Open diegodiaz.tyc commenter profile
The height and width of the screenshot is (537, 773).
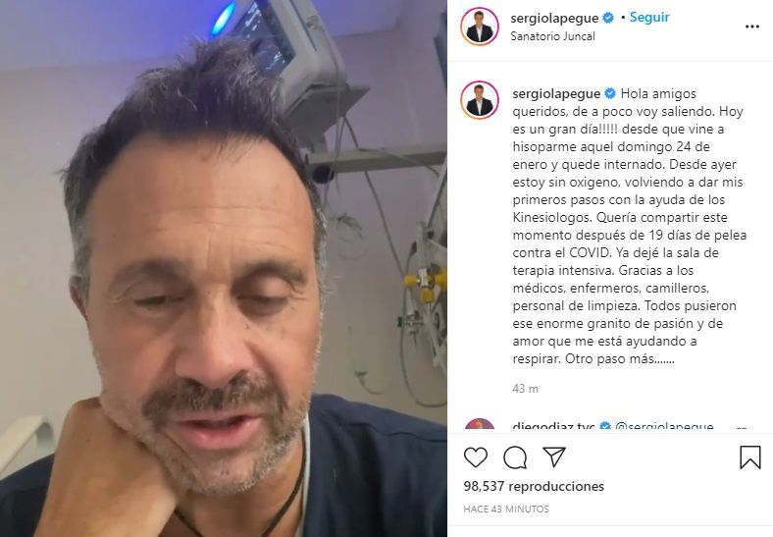(x=553, y=425)
